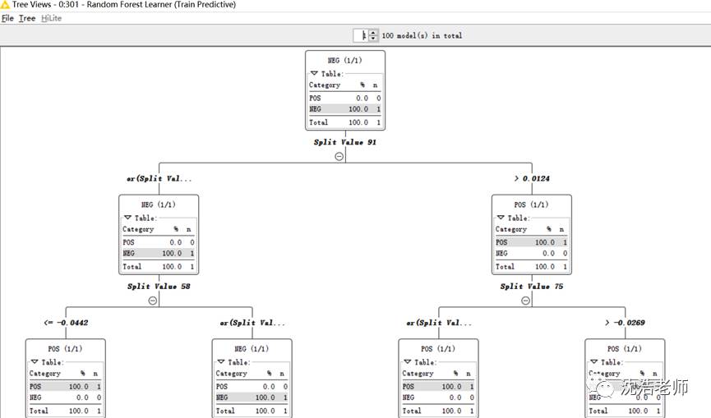
Task: Open the File menu
Action: [x=7, y=19]
